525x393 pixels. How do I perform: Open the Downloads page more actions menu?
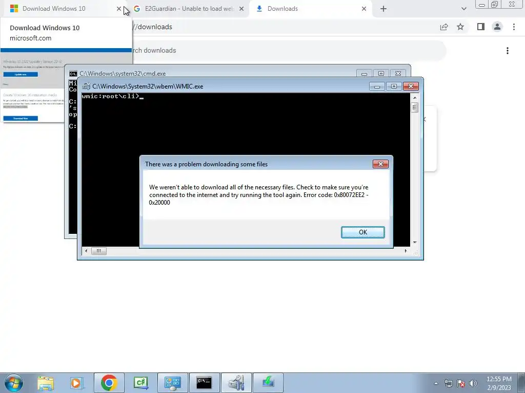click(508, 51)
